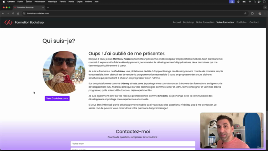Open the Chrome menu in menu bar
Screen dimensions: 268x151
[11, 2]
